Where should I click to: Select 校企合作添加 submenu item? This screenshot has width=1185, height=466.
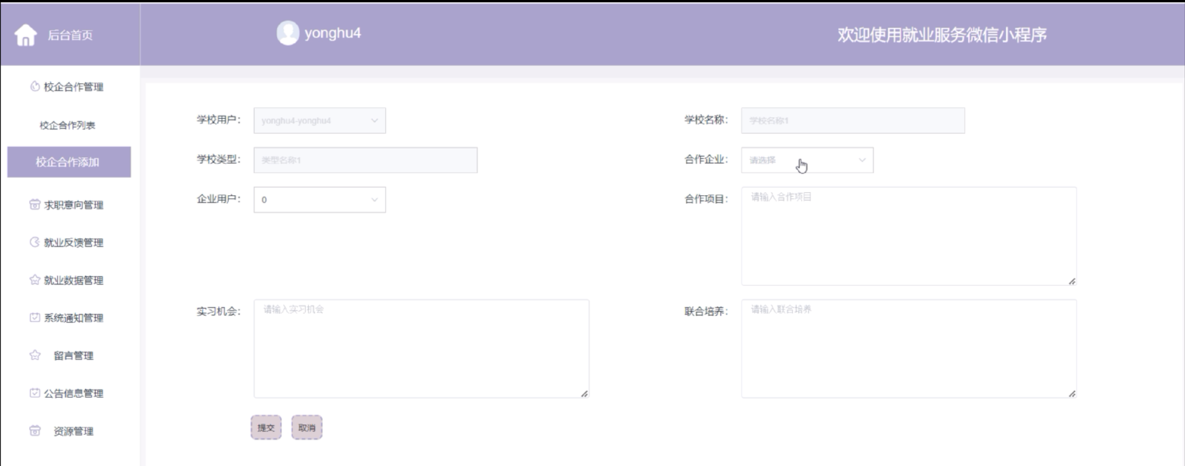click(69, 162)
